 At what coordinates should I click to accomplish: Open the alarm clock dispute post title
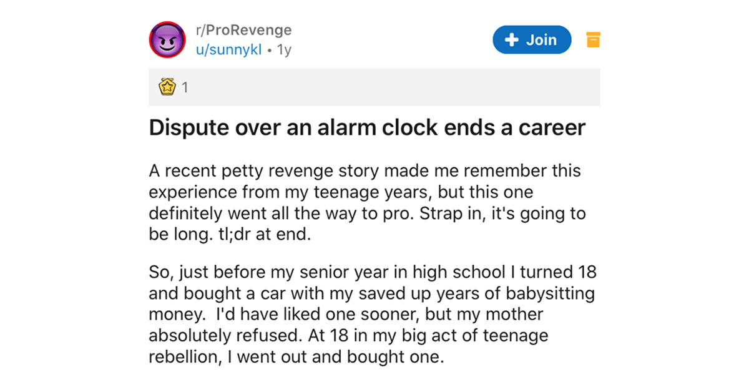pos(367,128)
